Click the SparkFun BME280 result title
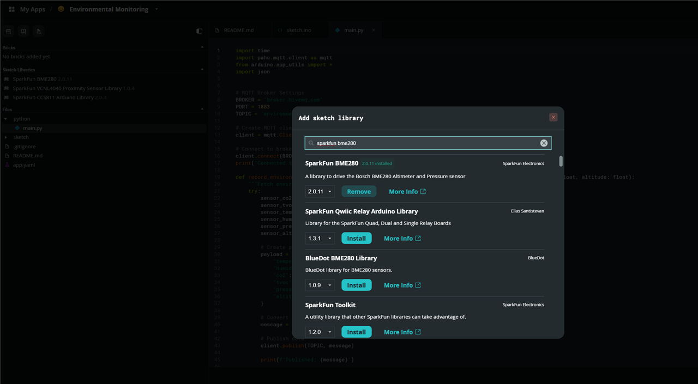This screenshot has width=698, height=384. click(332, 163)
